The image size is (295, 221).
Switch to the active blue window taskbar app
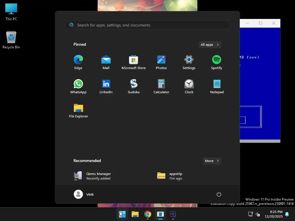(x=160, y=214)
